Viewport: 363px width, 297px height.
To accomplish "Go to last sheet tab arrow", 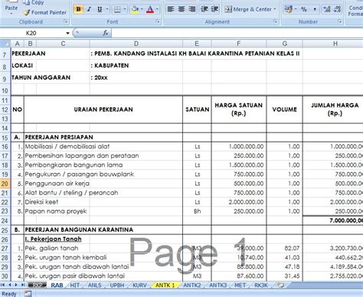I will pyautogui.click(x=22, y=285).
